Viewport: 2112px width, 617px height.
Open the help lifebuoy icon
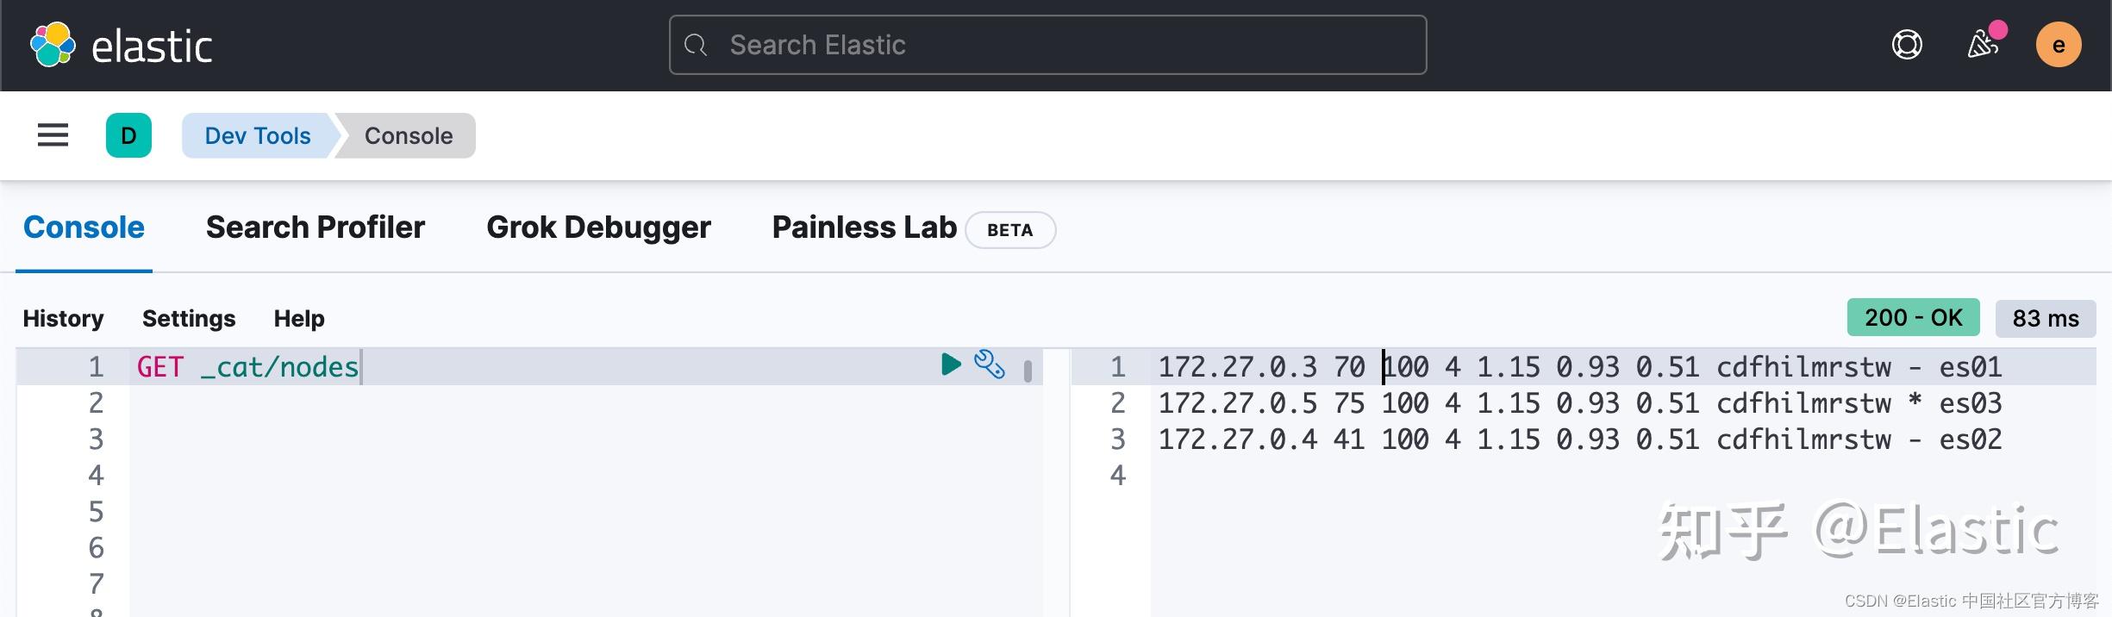point(1907,45)
